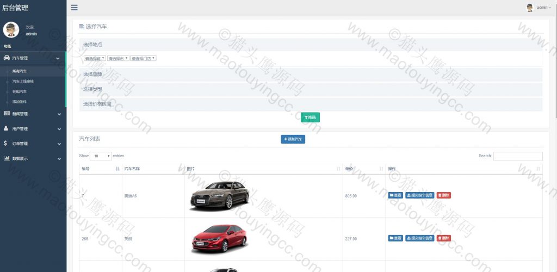Sort the table by the 单价 column
The image size is (557, 272).
point(364,169)
